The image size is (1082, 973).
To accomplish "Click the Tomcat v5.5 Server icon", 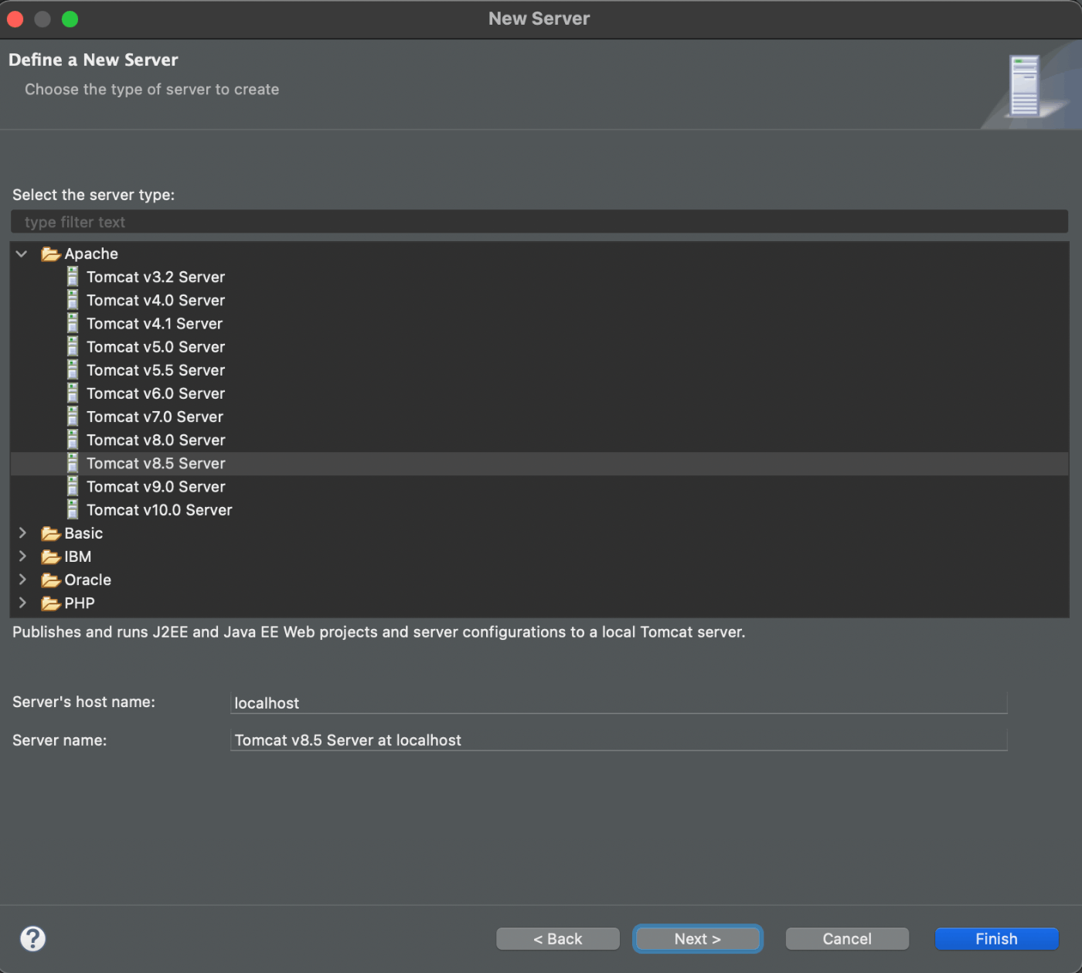I will coord(73,369).
